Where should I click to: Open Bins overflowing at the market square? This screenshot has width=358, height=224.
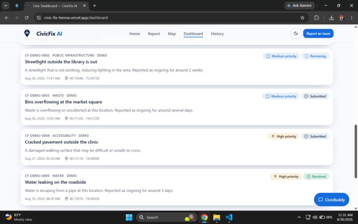click(x=64, y=102)
